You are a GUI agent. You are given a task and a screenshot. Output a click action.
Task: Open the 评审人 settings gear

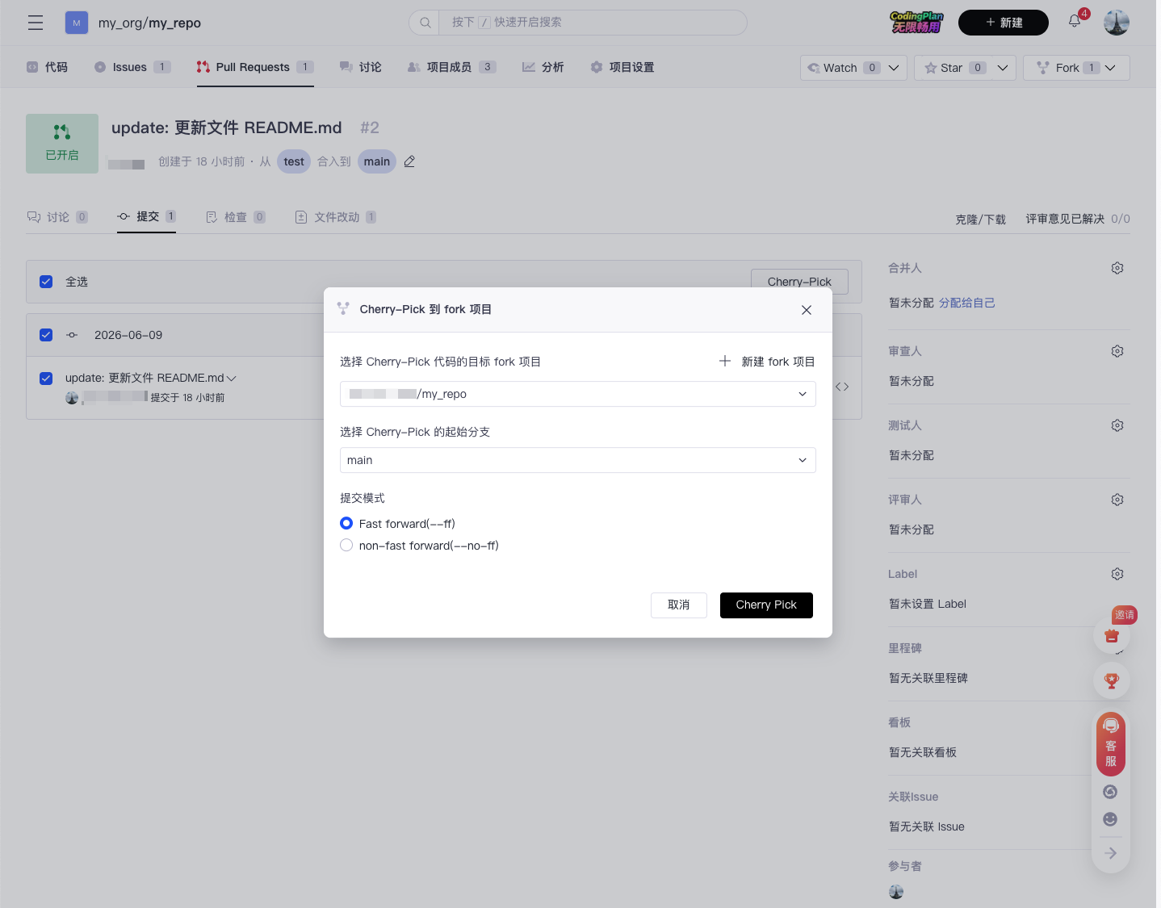click(1117, 500)
